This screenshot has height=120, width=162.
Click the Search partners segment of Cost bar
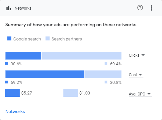tap(103, 74)
